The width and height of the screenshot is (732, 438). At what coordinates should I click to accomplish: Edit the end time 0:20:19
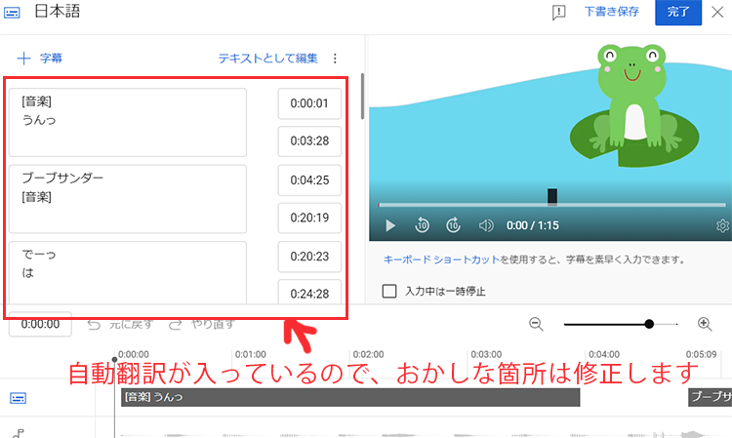[x=309, y=218]
